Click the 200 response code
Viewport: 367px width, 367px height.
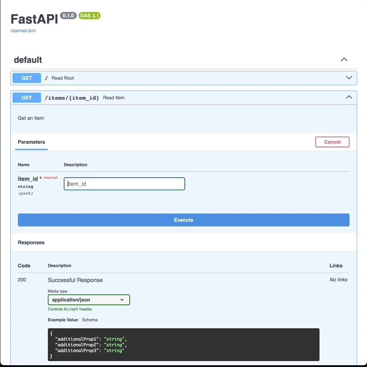click(x=22, y=280)
